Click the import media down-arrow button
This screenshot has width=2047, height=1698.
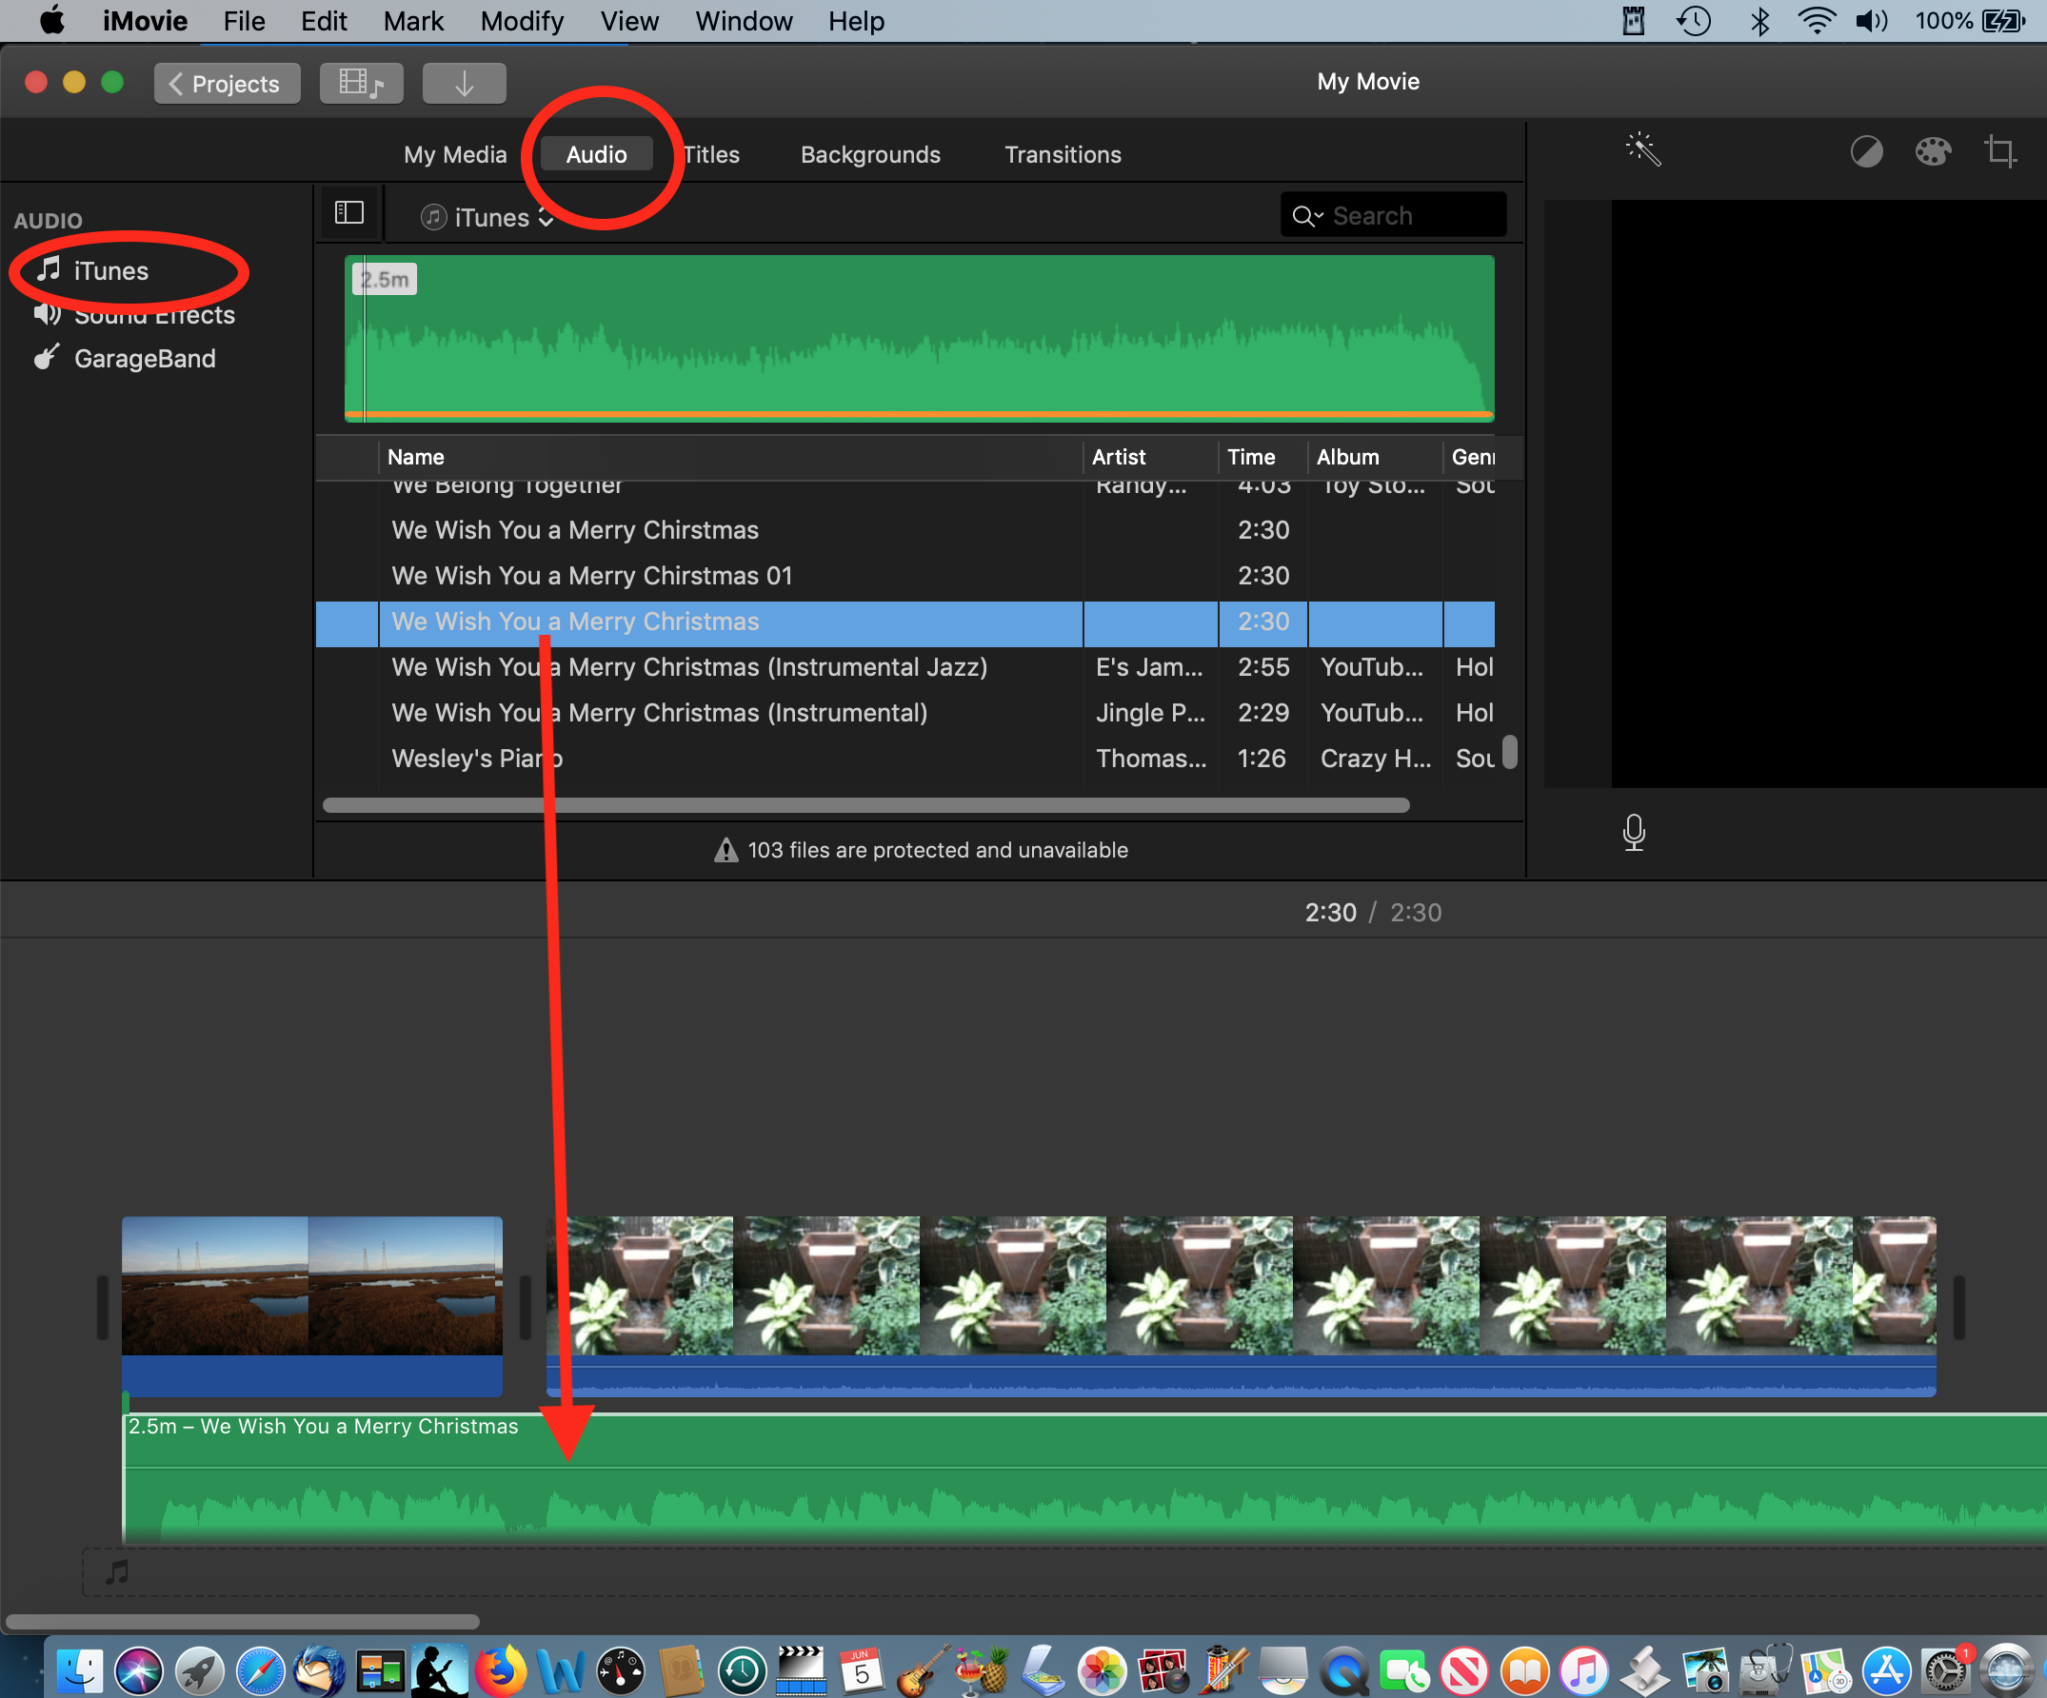coord(464,84)
